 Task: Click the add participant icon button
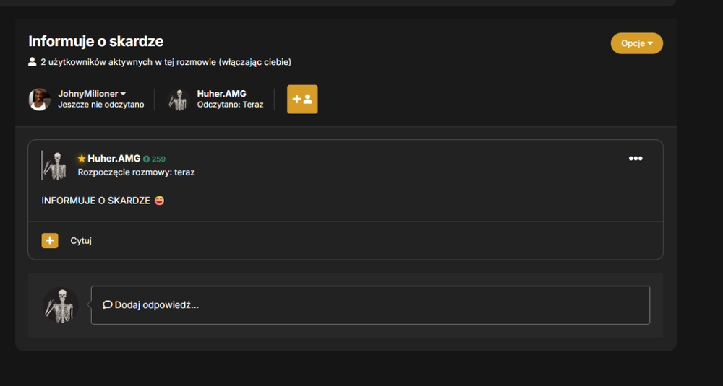point(302,99)
